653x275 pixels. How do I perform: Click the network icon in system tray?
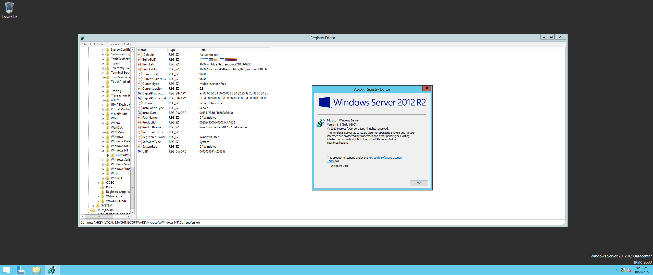pyautogui.click(x=623, y=270)
